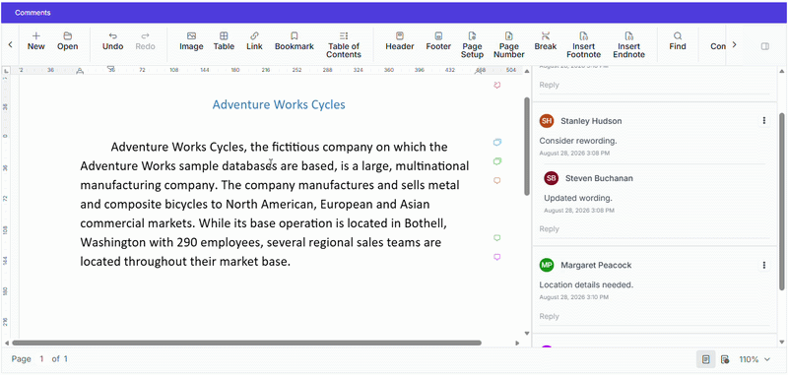
Task: Select the Updated wording reply text
Action: click(x=578, y=198)
